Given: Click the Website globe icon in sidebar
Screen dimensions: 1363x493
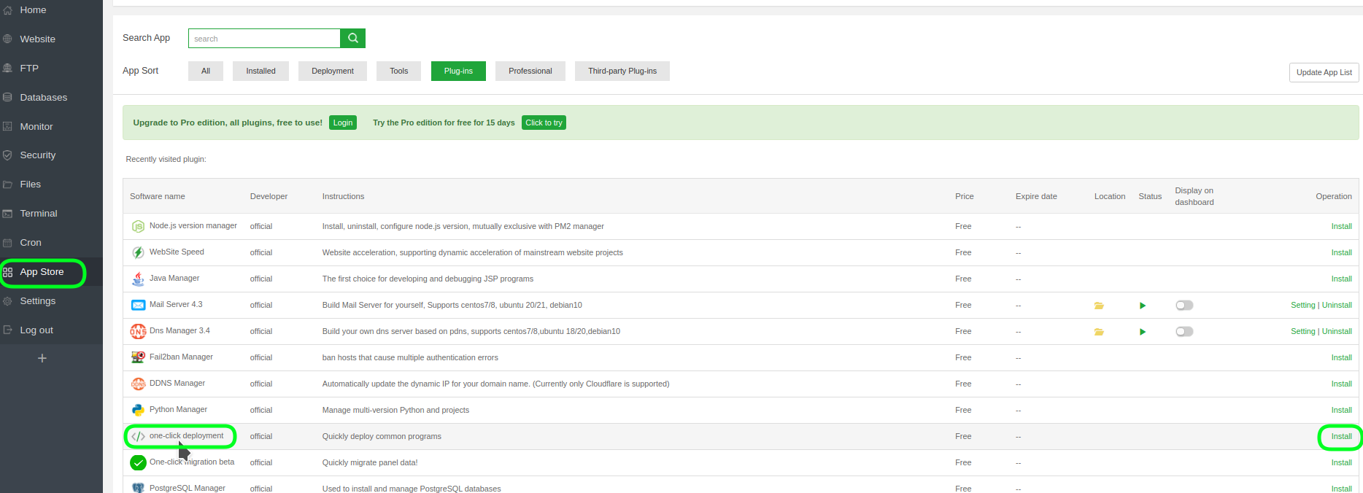Looking at the screenshot, I should [7, 39].
